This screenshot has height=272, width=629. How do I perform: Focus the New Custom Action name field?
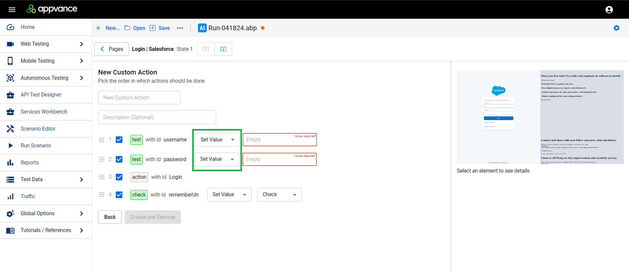coord(139,97)
